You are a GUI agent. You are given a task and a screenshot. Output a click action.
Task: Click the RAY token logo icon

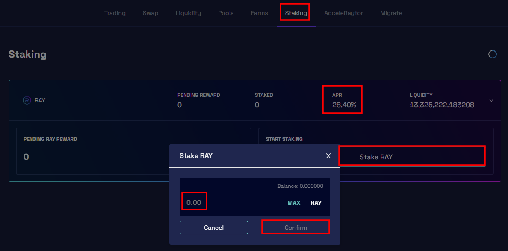(x=27, y=100)
